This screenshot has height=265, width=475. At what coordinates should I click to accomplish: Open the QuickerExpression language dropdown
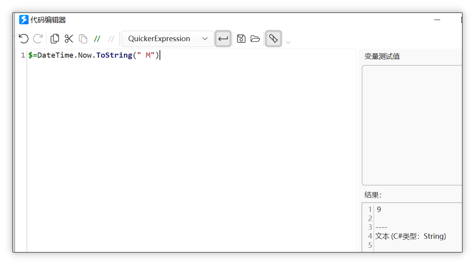[168, 38]
